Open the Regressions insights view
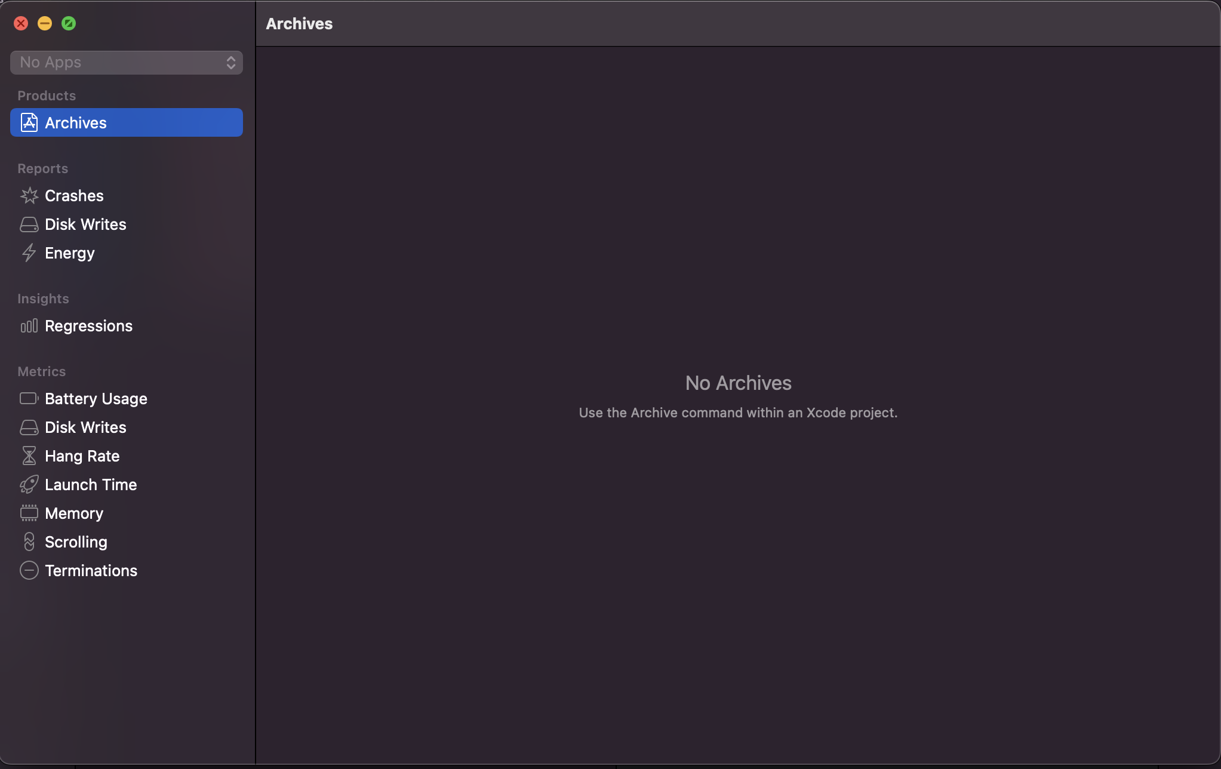The height and width of the screenshot is (769, 1221). 88,326
